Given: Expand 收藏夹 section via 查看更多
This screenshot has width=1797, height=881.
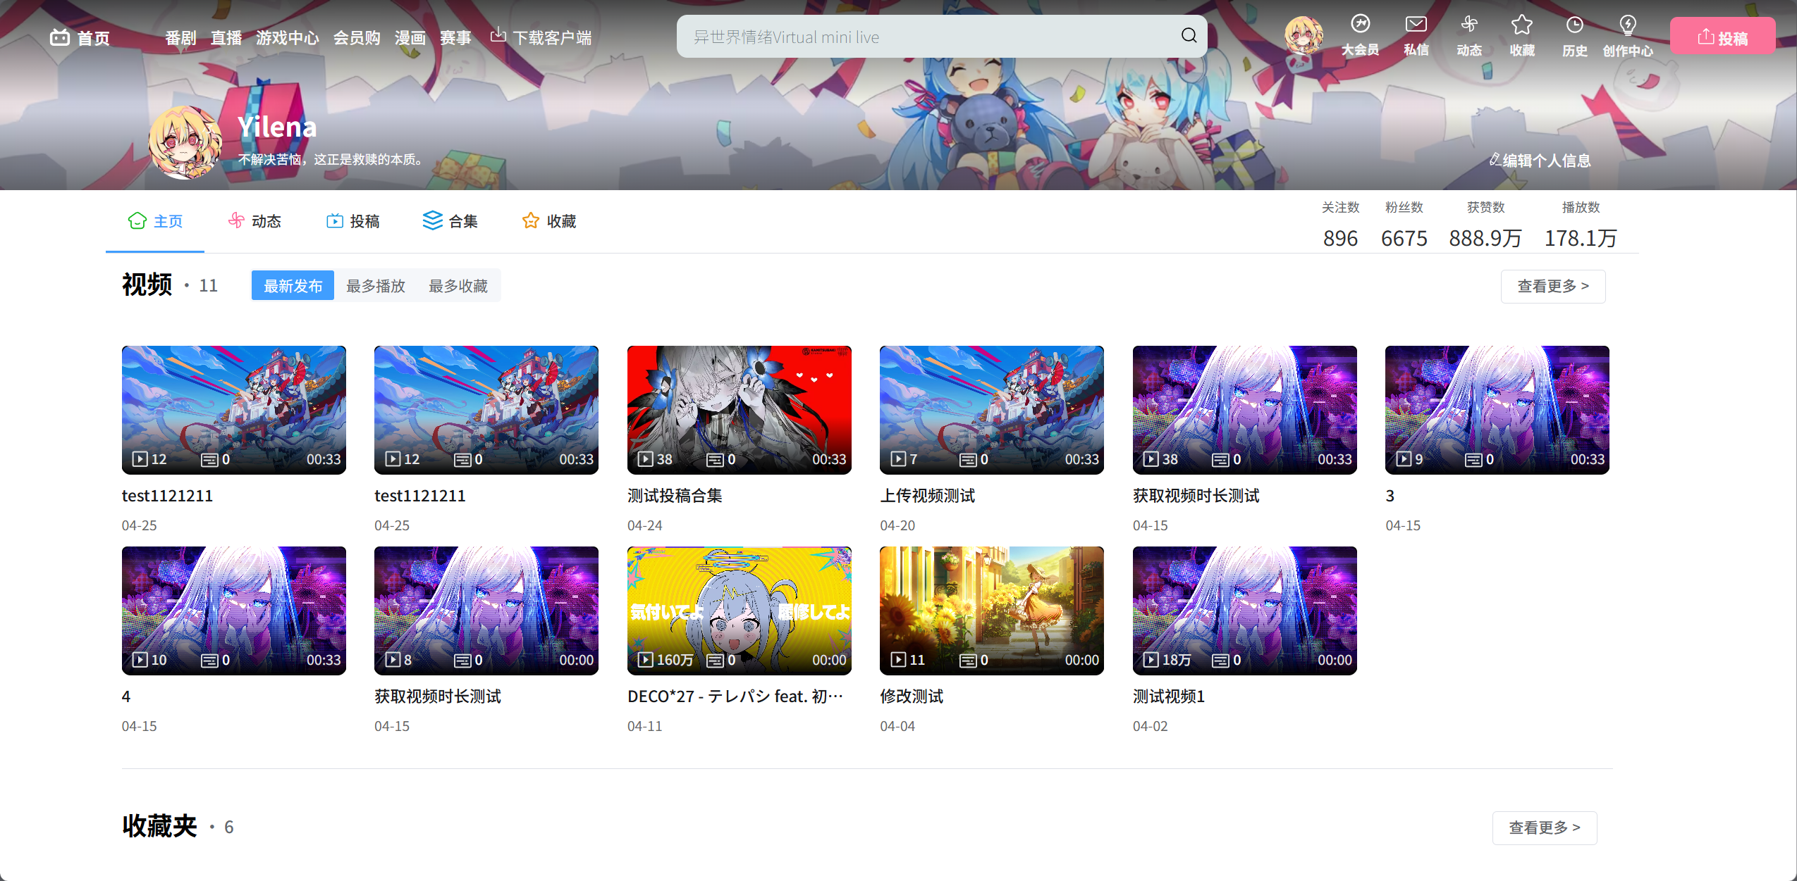Looking at the screenshot, I should tap(1544, 827).
